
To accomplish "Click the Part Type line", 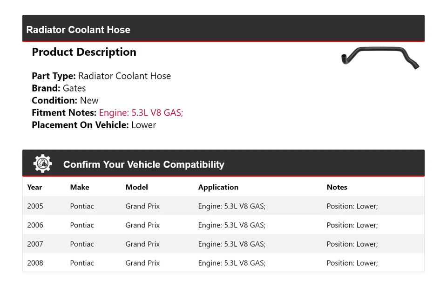I will (x=101, y=76).
